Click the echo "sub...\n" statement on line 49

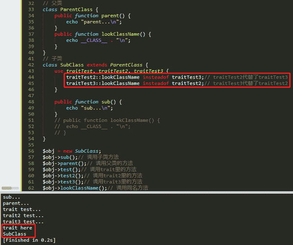[89, 108]
